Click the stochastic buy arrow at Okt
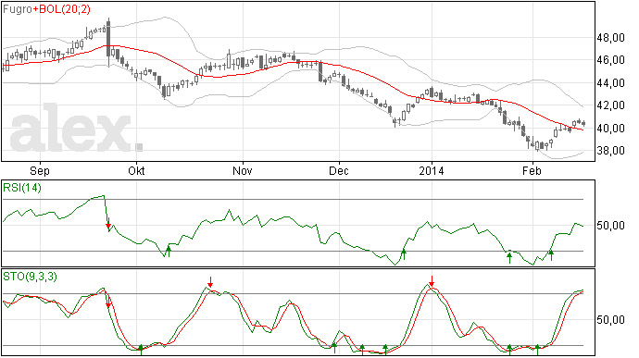This screenshot has width=639, height=358. 141,349
